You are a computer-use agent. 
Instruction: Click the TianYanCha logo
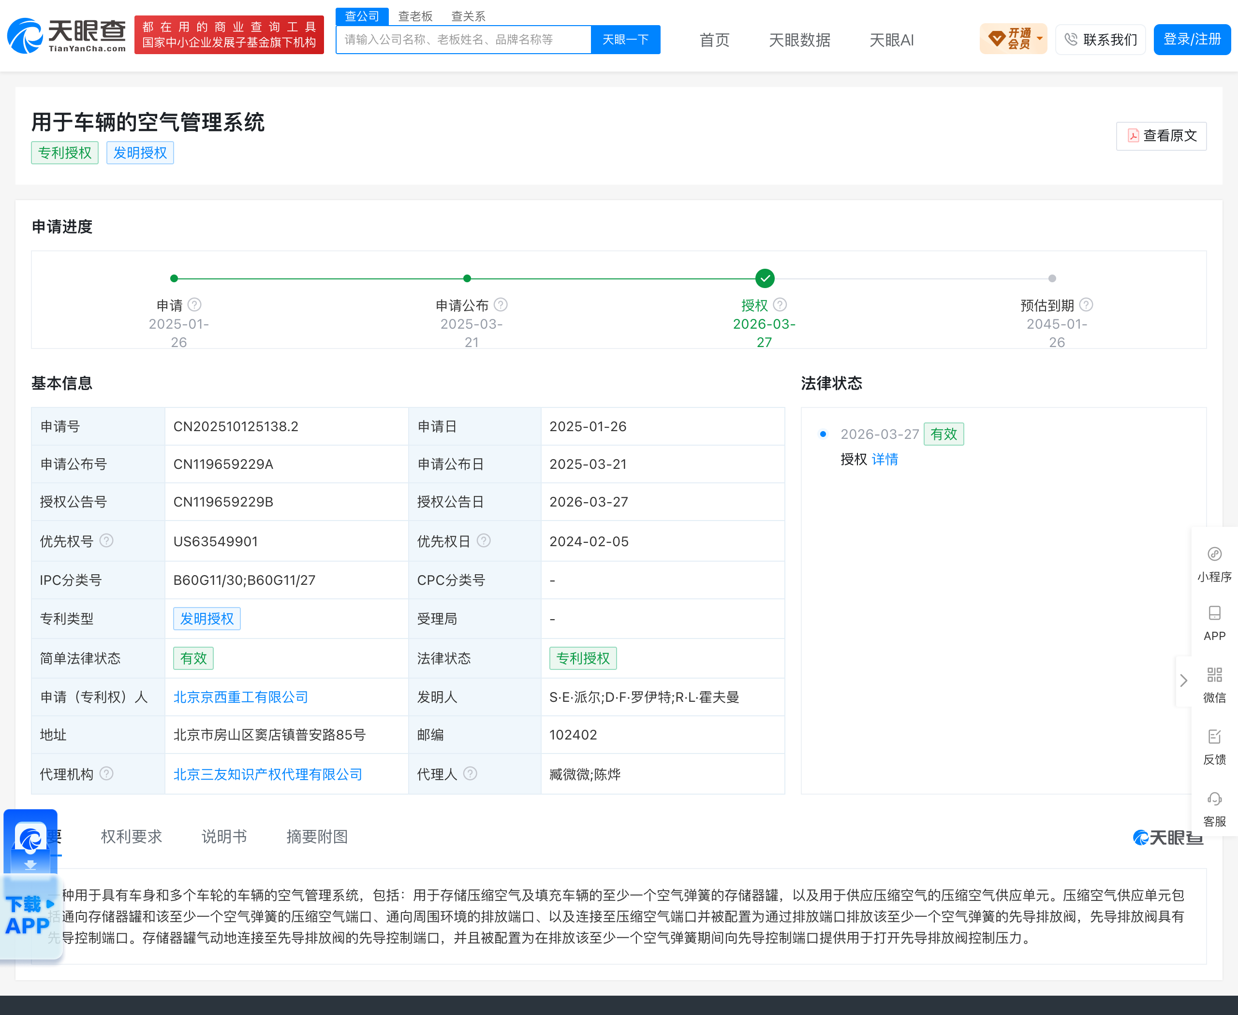(x=66, y=35)
